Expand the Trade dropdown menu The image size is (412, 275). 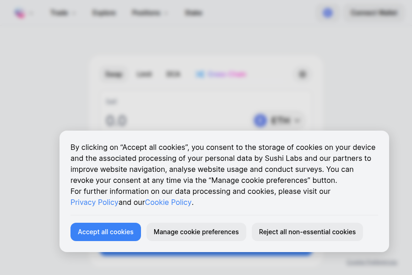pos(62,13)
